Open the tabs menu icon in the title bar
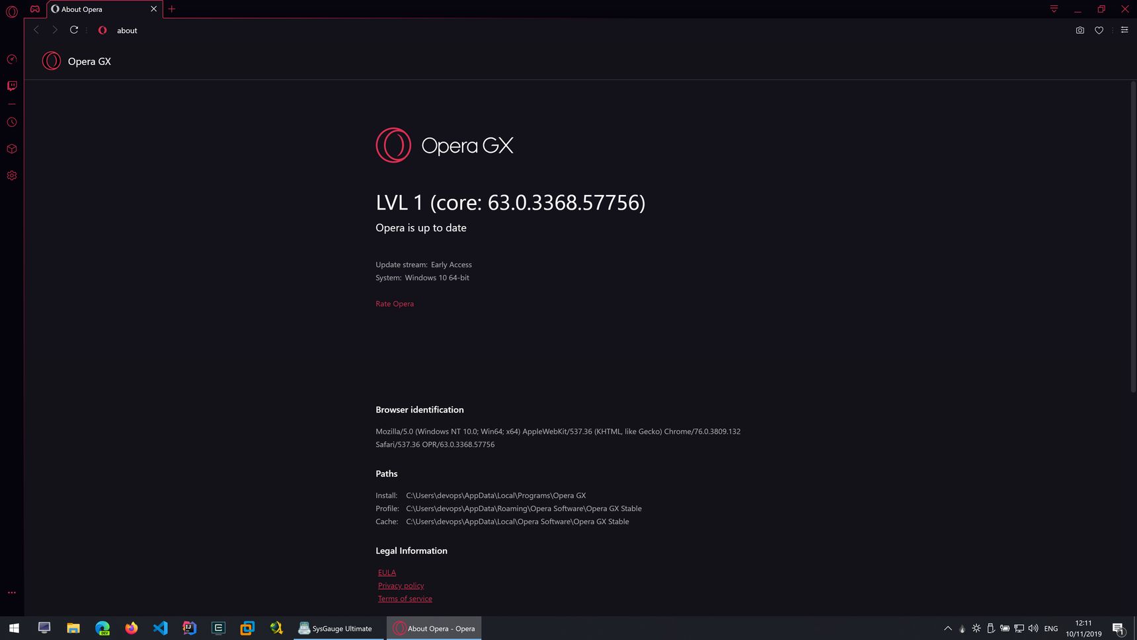This screenshot has height=640, width=1137. [1054, 9]
